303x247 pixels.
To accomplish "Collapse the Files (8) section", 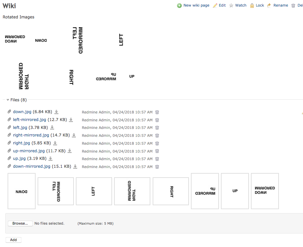I will tap(16, 100).
